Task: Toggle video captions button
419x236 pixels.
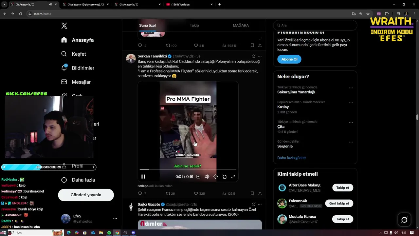Action: [x=198, y=177]
